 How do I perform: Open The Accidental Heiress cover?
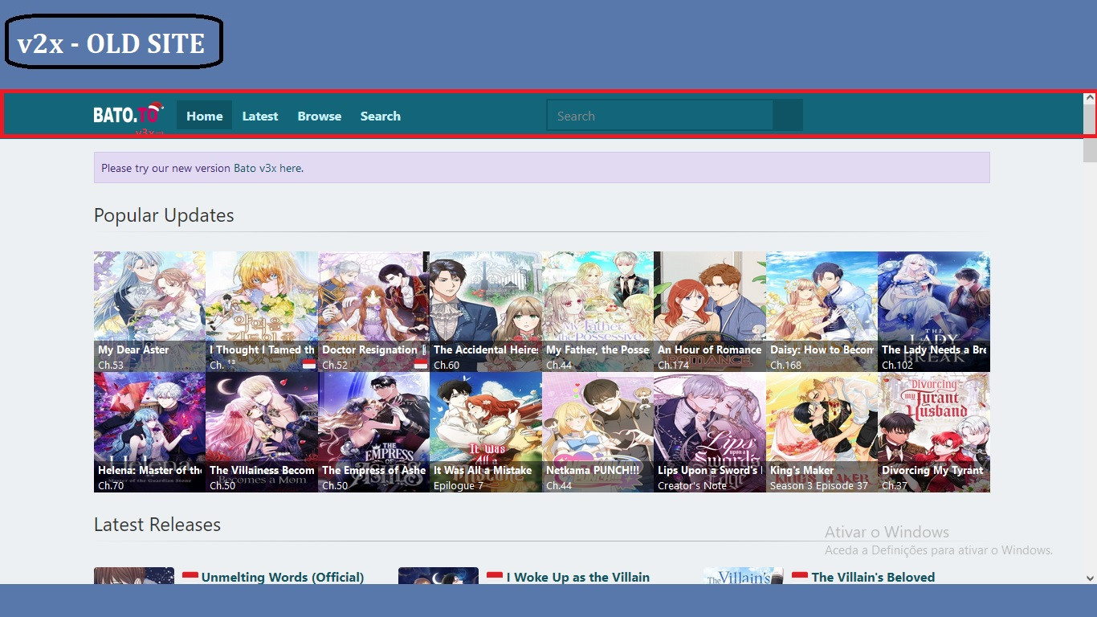pyautogui.click(x=485, y=312)
